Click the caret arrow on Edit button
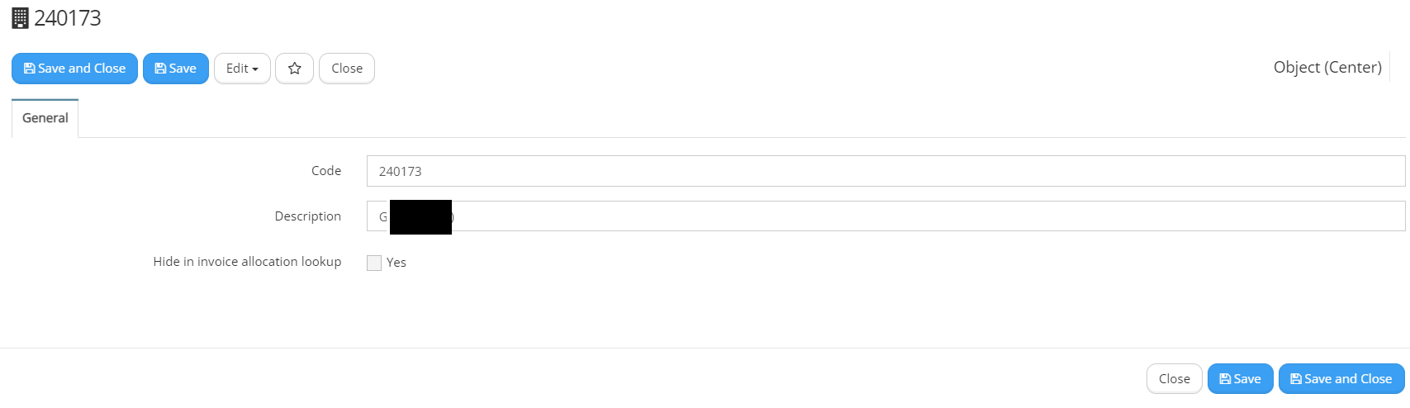 pyautogui.click(x=255, y=69)
